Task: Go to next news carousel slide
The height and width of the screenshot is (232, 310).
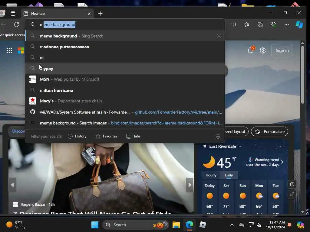Action: coord(190,185)
